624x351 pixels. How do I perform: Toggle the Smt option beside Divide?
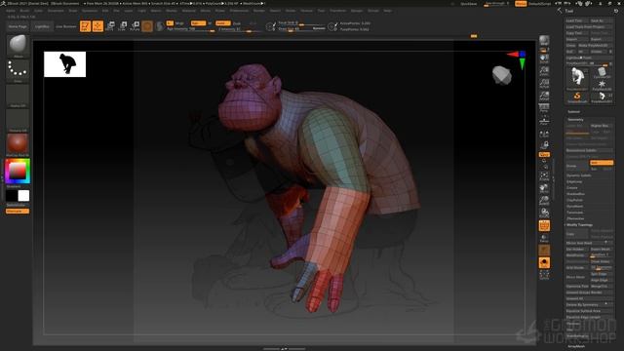[601, 163]
